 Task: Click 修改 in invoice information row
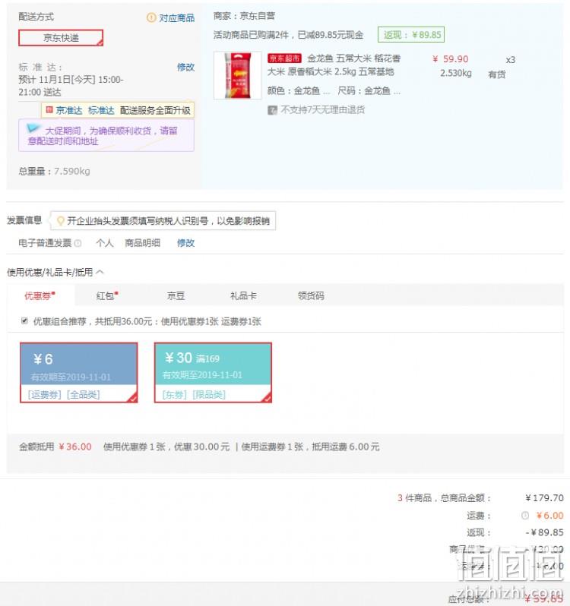coord(185,243)
